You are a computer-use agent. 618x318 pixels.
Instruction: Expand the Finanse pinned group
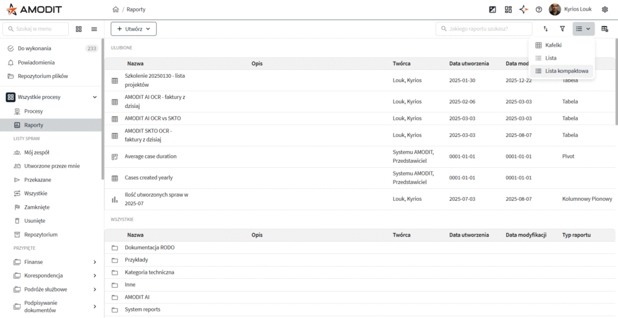95,262
